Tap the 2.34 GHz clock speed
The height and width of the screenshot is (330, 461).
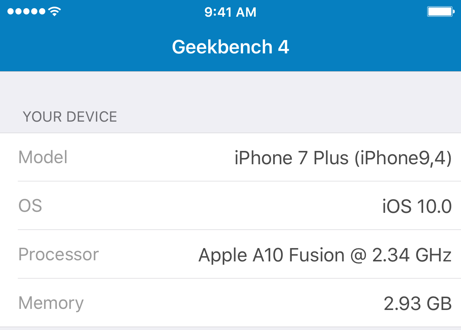[412, 255]
